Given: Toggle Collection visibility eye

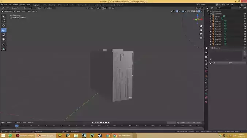Looking at the screenshot, I should [245, 14].
